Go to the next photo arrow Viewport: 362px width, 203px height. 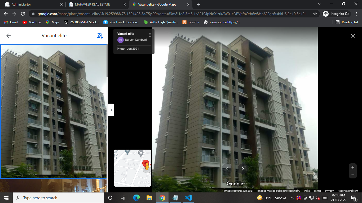click(x=243, y=169)
